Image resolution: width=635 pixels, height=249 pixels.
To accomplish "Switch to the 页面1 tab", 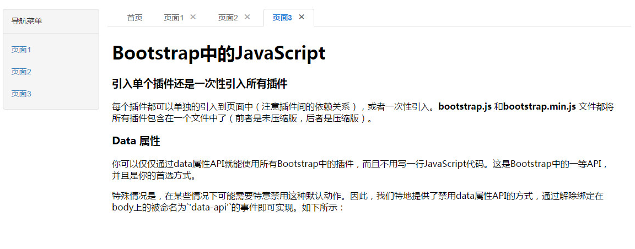I will pyautogui.click(x=174, y=18).
